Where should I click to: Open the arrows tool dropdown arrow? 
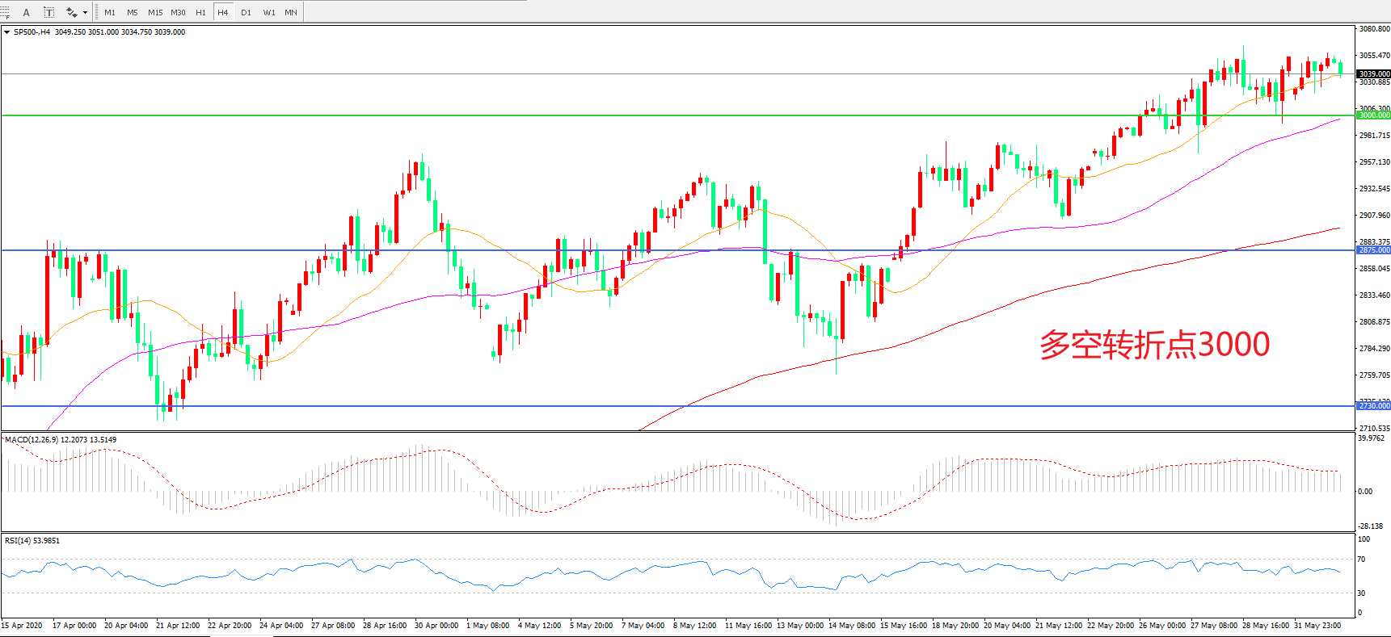(x=85, y=12)
